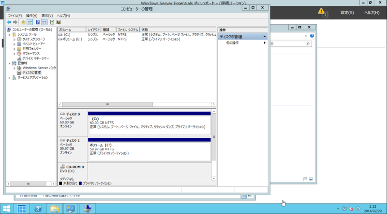Expand the イベント ビューアー node

tap(15, 44)
